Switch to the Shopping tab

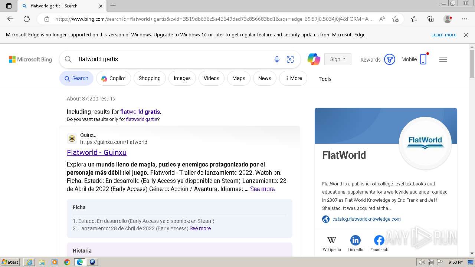150,78
